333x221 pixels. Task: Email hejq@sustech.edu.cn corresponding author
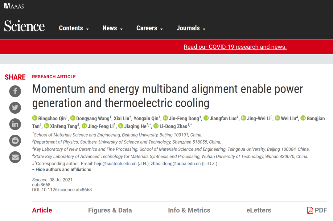(x=115, y=164)
